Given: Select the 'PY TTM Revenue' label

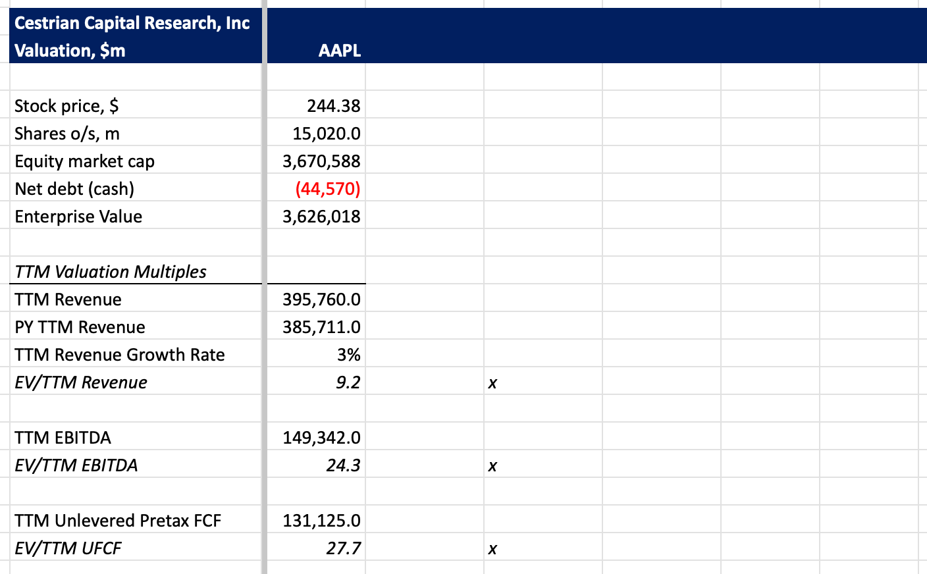Looking at the screenshot, I should click(80, 327).
